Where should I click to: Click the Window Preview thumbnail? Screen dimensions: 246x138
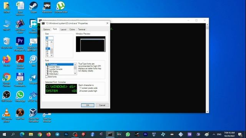91,44
